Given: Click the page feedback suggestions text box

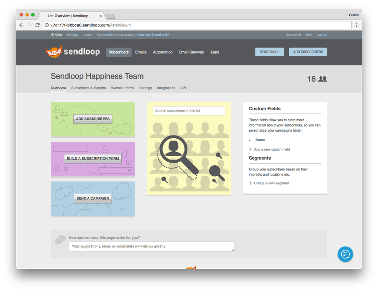Looking at the screenshot, I should pyautogui.click(x=152, y=246).
